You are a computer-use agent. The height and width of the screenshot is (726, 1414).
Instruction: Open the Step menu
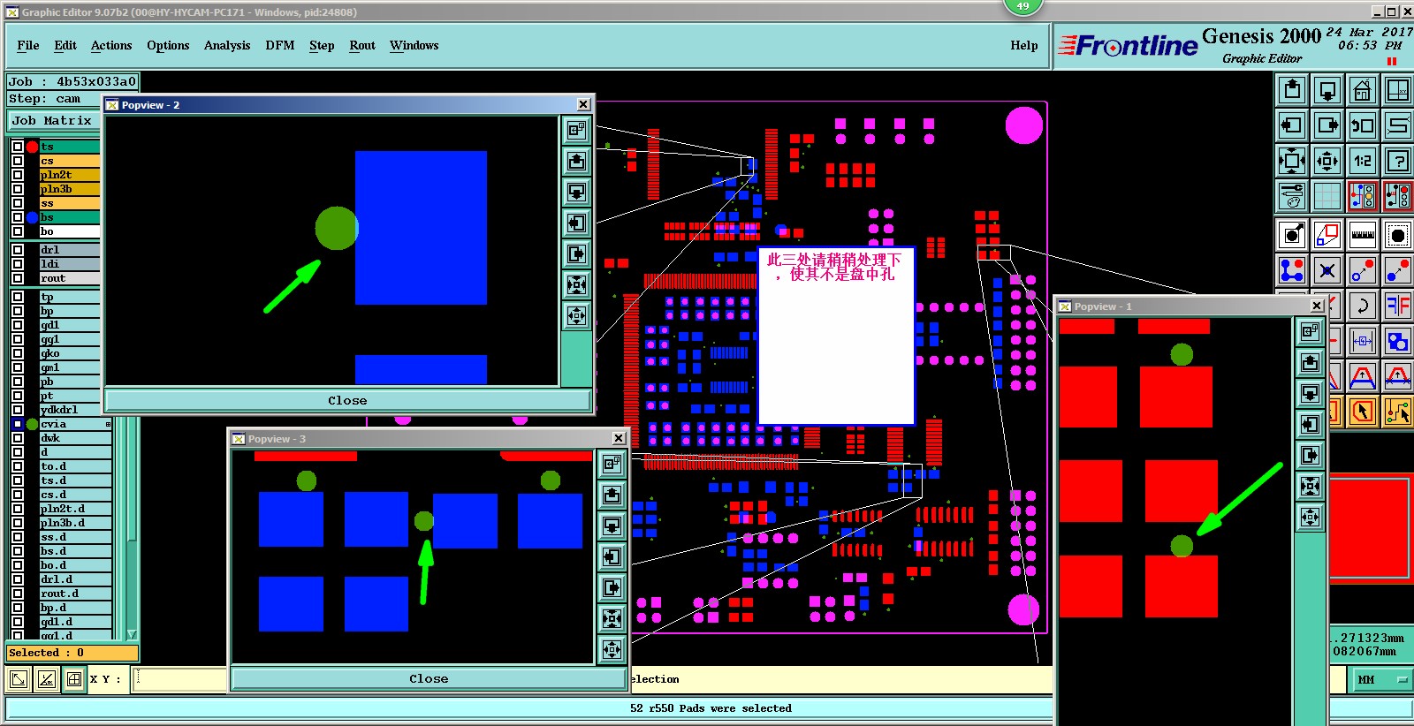tap(322, 45)
